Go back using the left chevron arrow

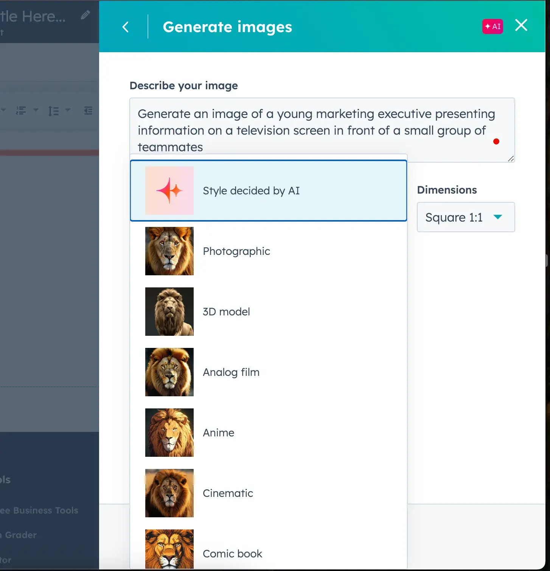coord(126,27)
